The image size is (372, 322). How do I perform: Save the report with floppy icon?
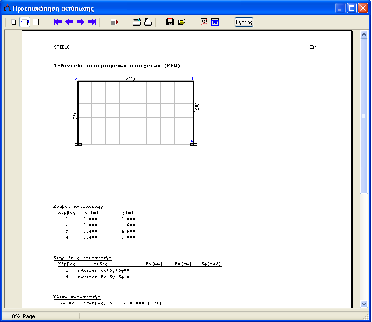coord(170,22)
